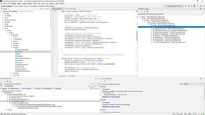Screen dimensions: 205x115
Task: Open Parasoft Coverage panel gear settings
Action: click(201, 9)
